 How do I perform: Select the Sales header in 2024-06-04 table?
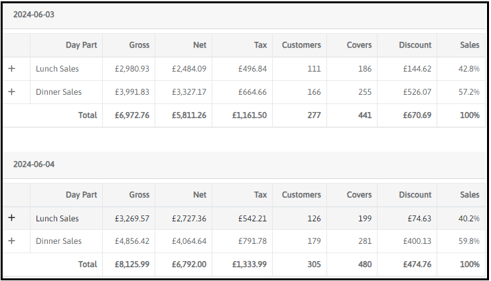click(x=470, y=195)
